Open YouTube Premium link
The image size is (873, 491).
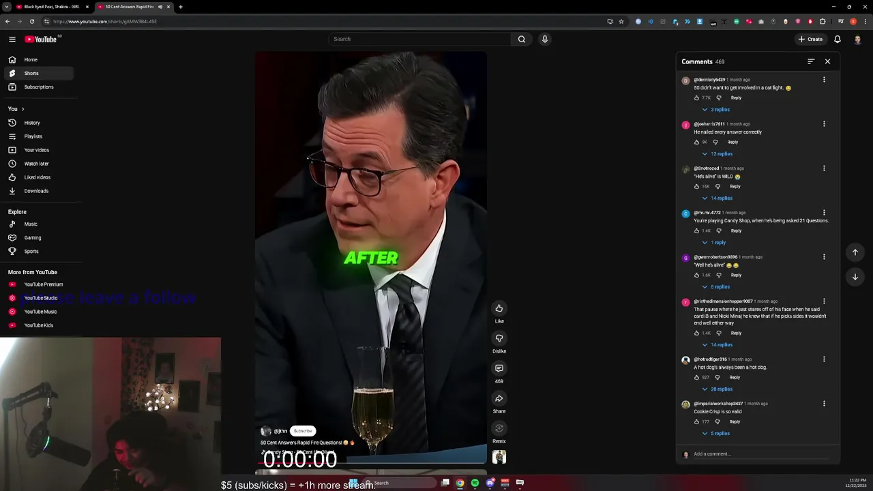click(x=38, y=284)
